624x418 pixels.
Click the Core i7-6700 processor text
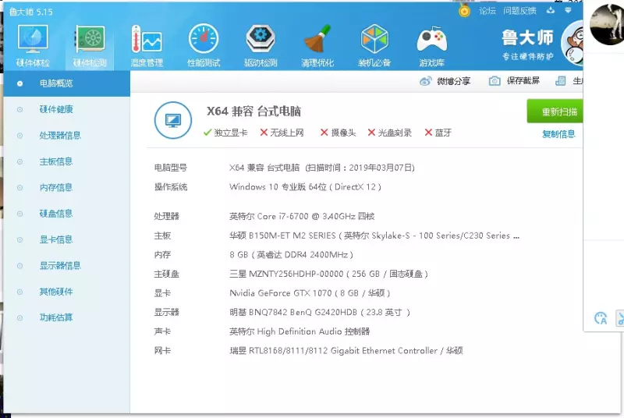pyautogui.click(x=302, y=216)
